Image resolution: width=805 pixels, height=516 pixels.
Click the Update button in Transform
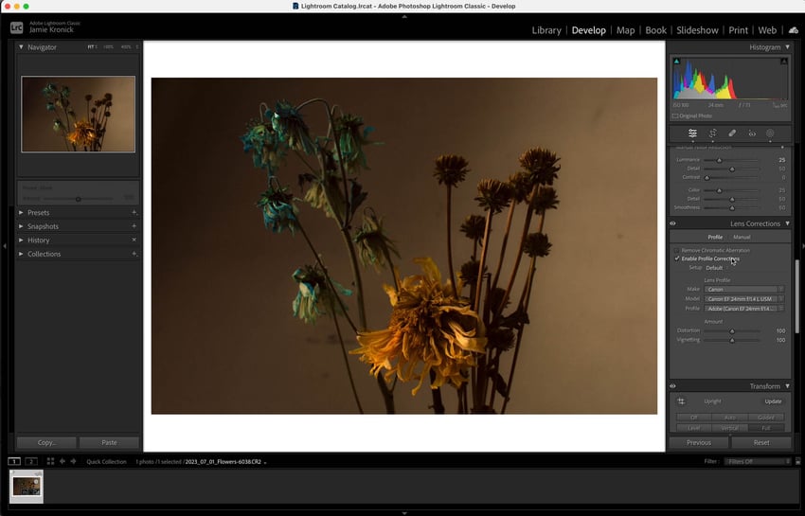click(x=773, y=401)
